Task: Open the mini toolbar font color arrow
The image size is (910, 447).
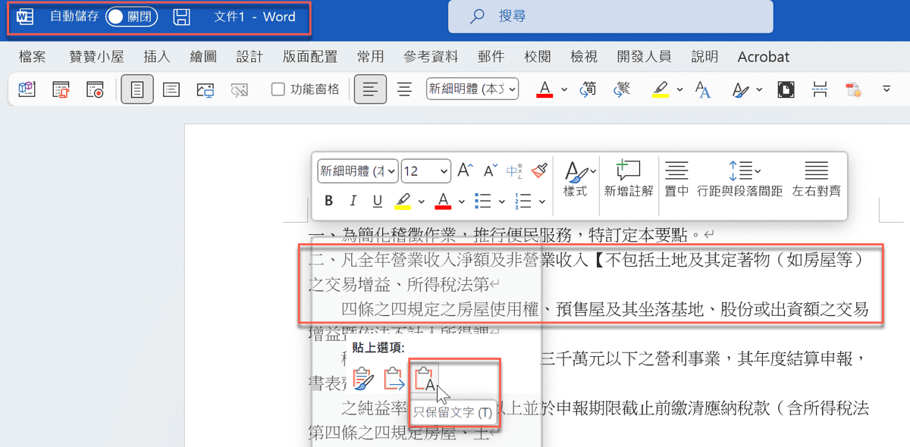Action: tap(462, 202)
